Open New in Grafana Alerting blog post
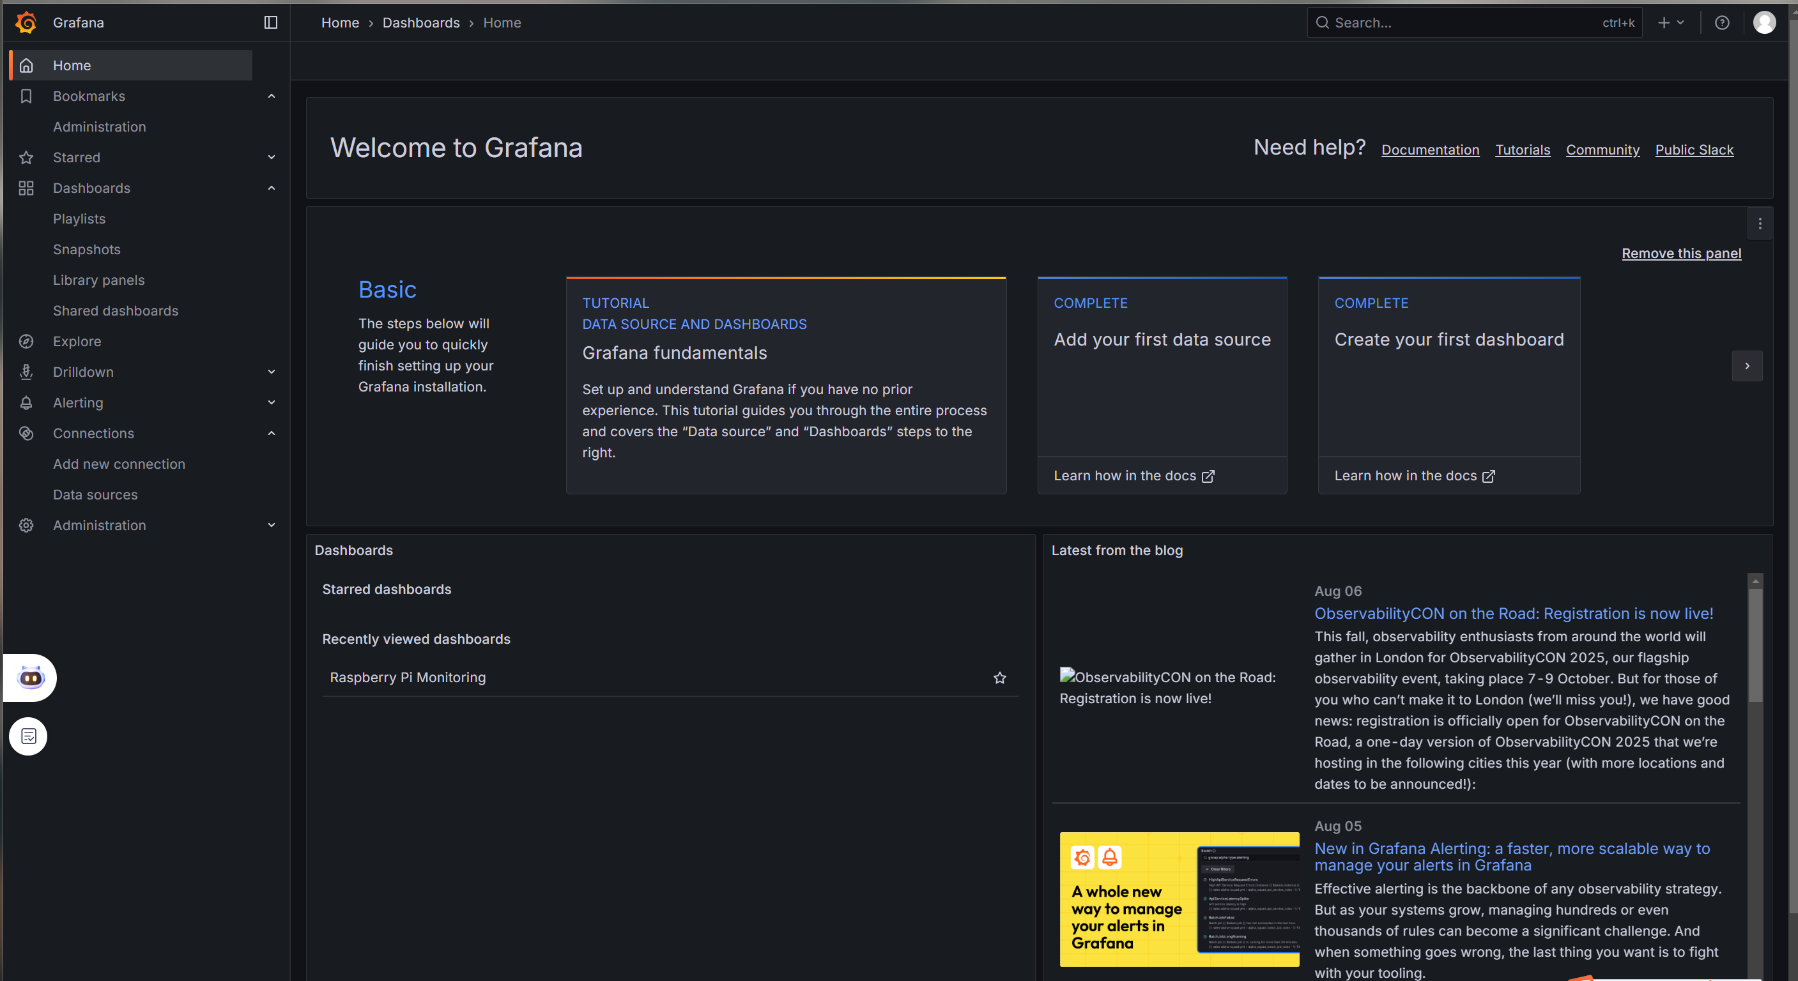 pyautogui.click(x=1512, y=856)
